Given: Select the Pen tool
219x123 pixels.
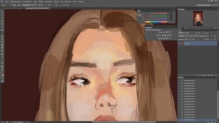Looking at the screenshot, I should coord(2,54).
